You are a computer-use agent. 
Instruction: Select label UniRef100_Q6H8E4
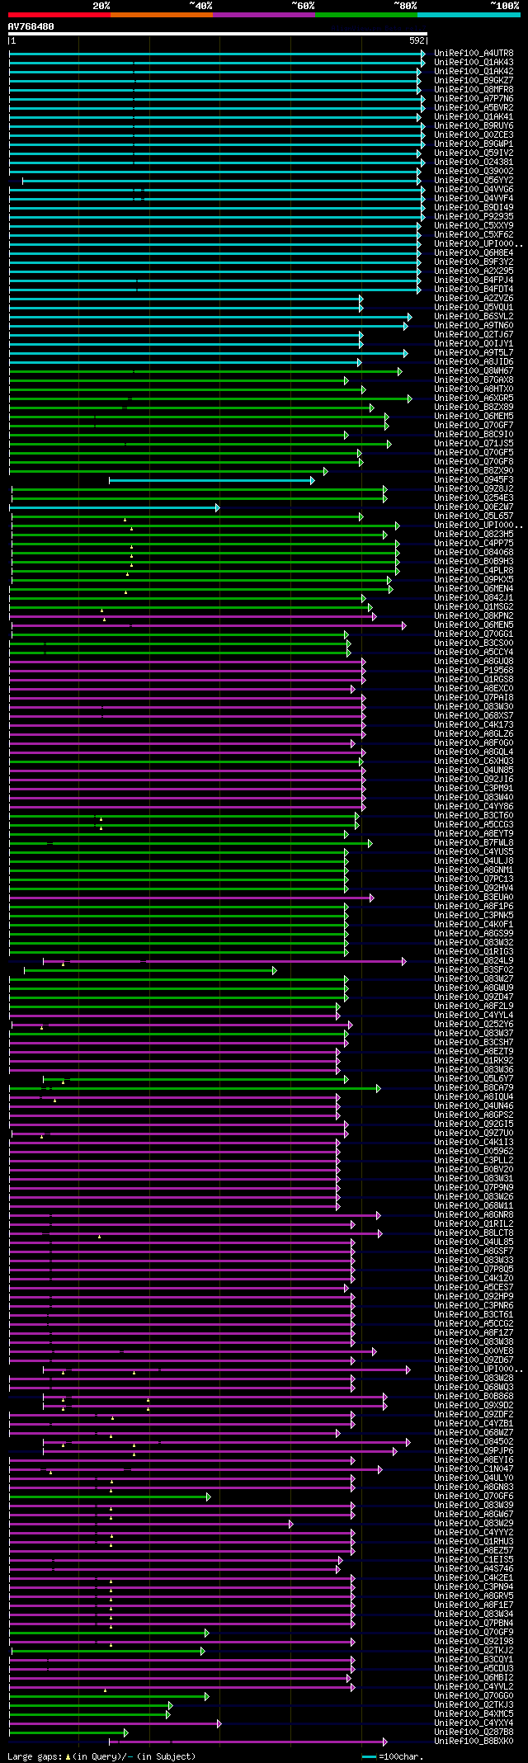point(474,253)
